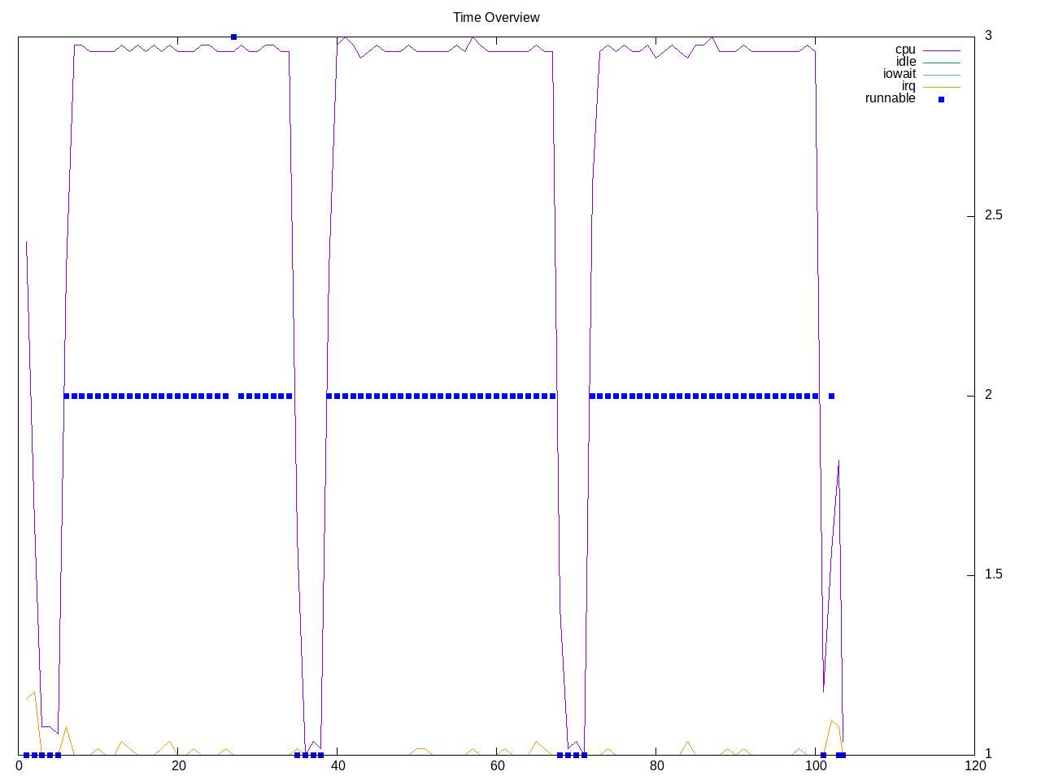The width and height of the screenshot is (1041, 780).
Task: Click the isolated runnable point right of x=100
Action: (831, 396)
